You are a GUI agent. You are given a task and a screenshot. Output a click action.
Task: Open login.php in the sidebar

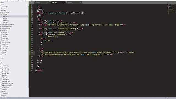pos(3,54)
